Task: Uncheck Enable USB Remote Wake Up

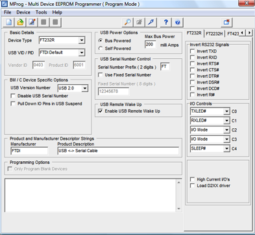Action: (x=101, y=111)
